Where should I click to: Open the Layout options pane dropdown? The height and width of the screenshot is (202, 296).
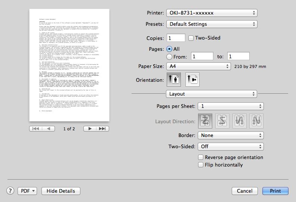[212, 94]
